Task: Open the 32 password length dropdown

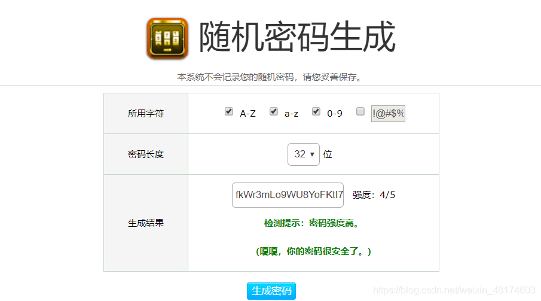Action: point(304,154)
